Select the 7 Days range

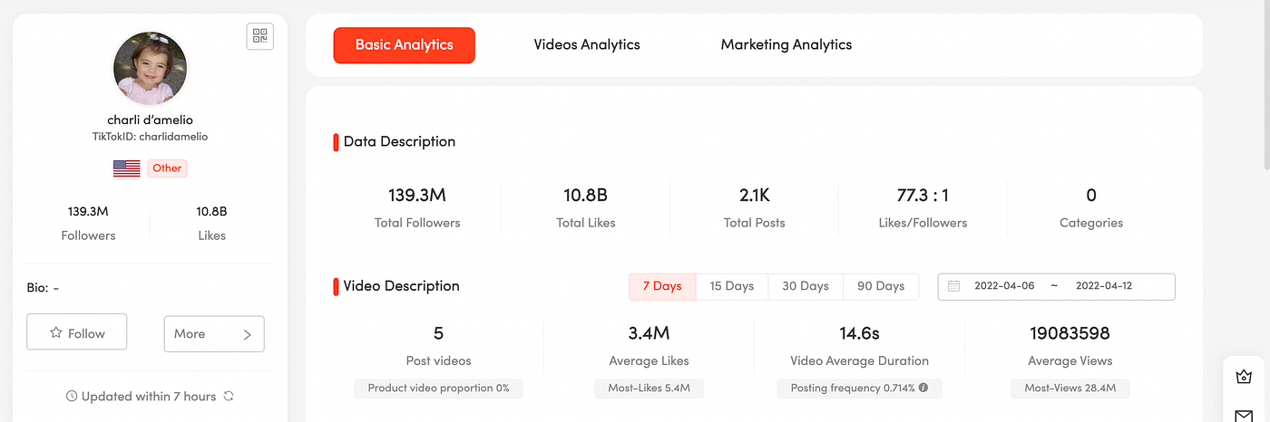(662, 286)
